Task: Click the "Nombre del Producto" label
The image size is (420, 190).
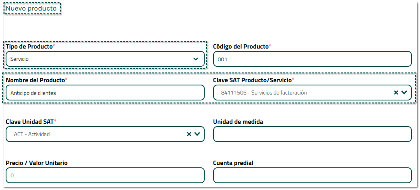Action: (35, 80)
